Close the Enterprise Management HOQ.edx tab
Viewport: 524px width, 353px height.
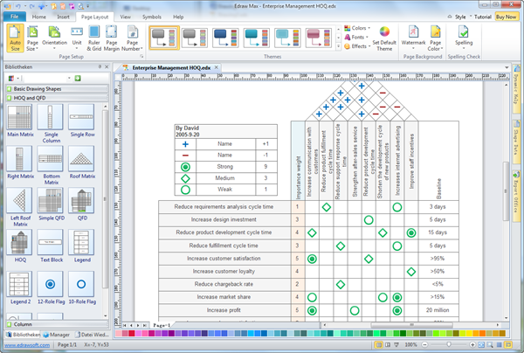pos(217,67)
